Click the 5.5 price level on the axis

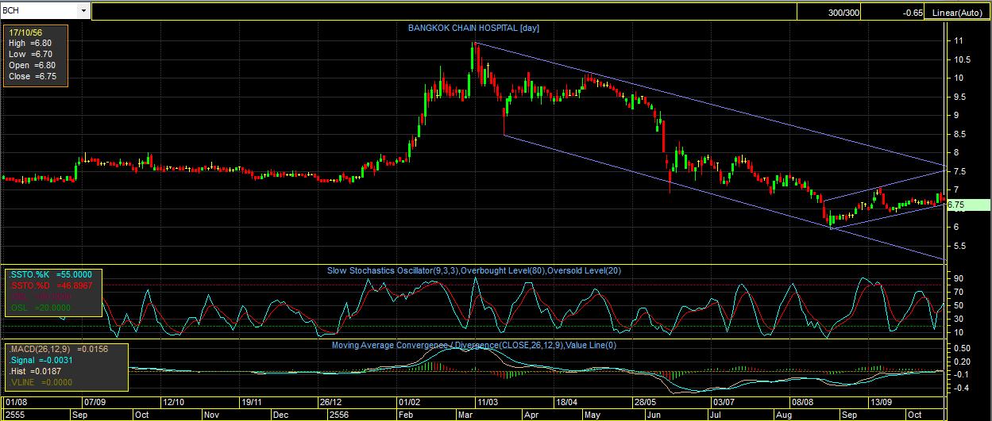(x=961, y=246)
